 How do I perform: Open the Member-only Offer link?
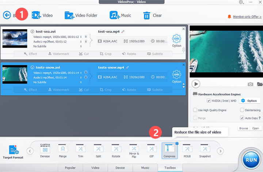[x=247, y=16]
